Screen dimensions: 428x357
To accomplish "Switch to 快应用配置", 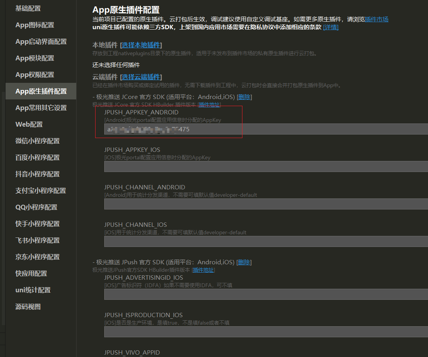I will point(31,273).
